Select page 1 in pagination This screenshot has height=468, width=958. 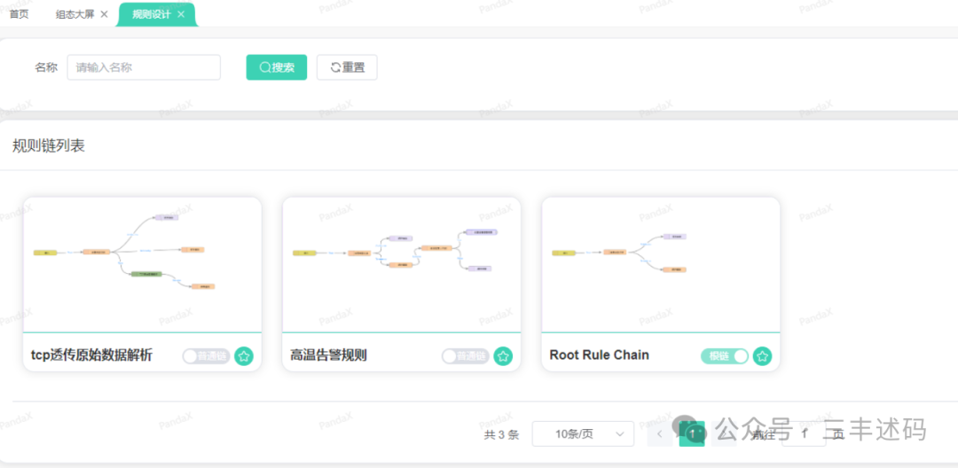tap(692, 433)
